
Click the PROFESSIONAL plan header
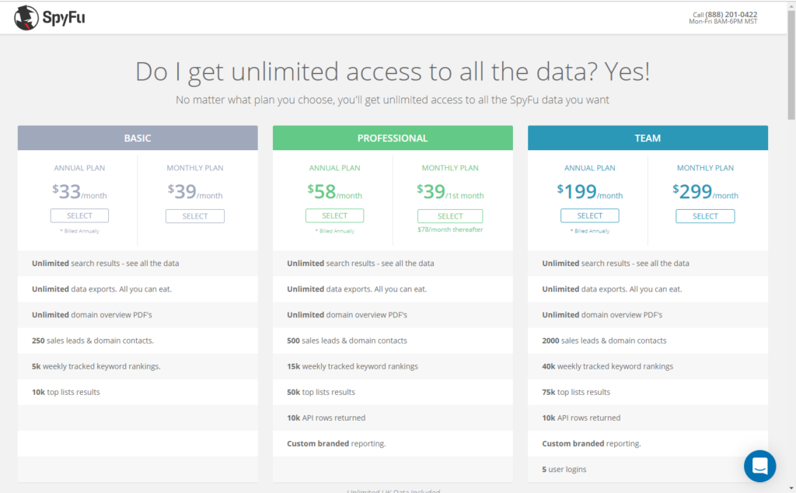[x=393, y=138]
